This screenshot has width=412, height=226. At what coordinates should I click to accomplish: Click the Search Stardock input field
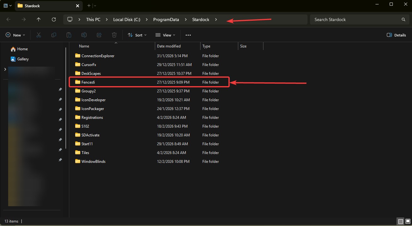click(356, 19)
